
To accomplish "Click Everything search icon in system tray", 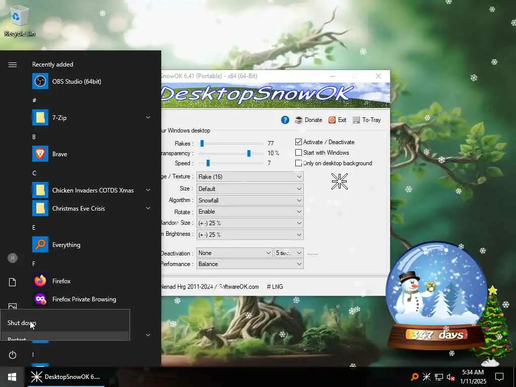I will [415, 377].
